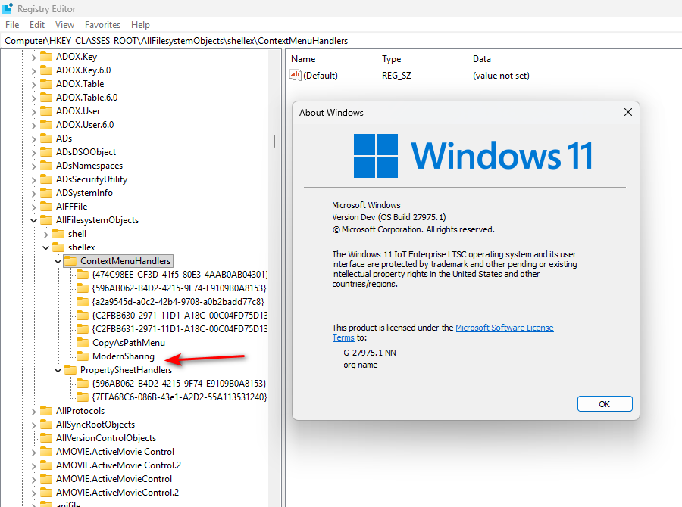Select the ADsSecurityUtility key label
The height and width of the screenshot is (507, 682).
coord(92,179)
